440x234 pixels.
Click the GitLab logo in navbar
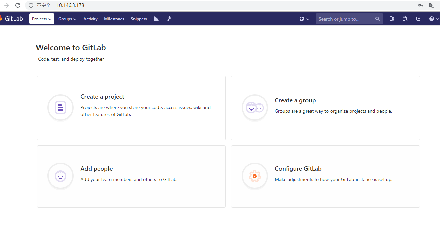point(11,19)
